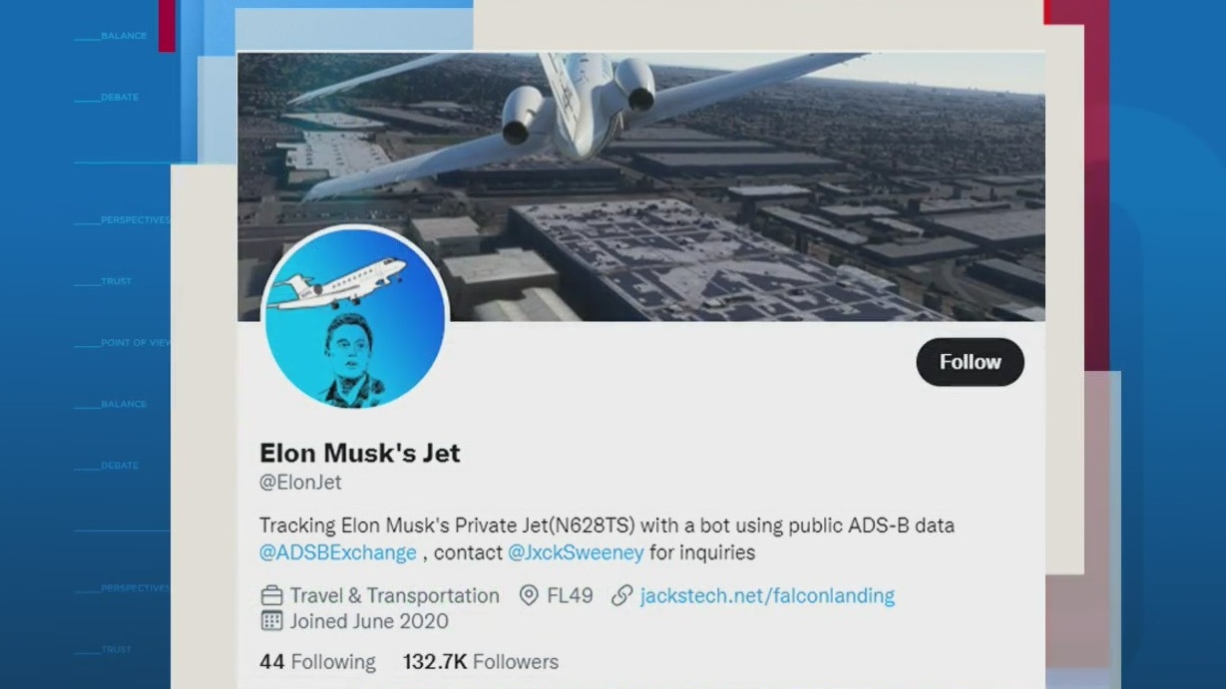This screenshot has height=689, width=1226.
Task: View the 44 Following list
Action: click(x=317, y=662)
